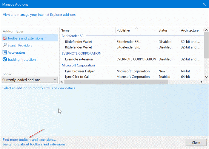This screenshot has height=149, width=209.
Task: Close the Manage Add-ons window with X
Action: (204, 4)
